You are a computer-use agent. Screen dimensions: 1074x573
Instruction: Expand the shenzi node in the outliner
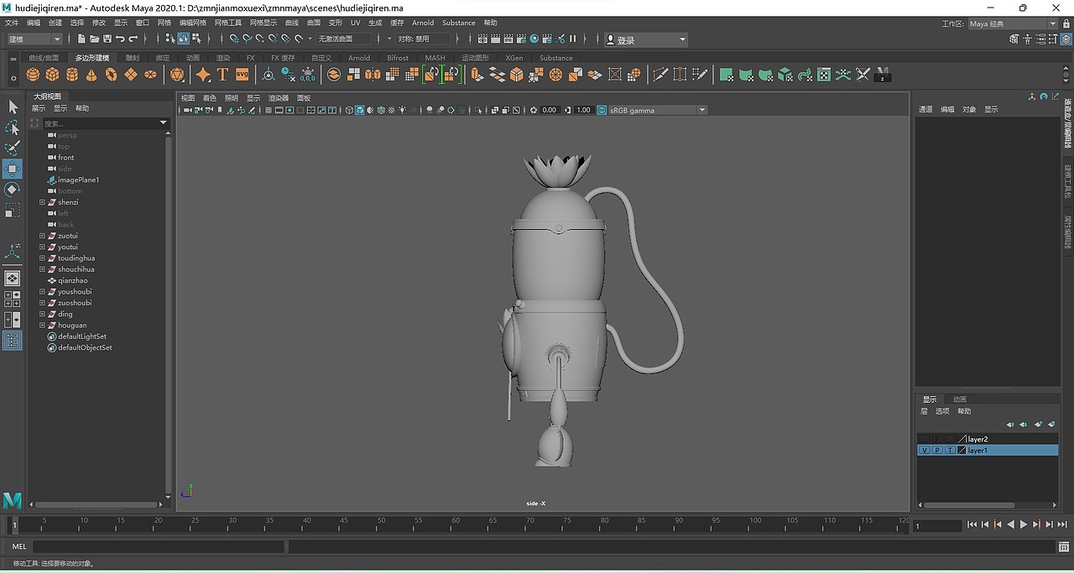42,202
